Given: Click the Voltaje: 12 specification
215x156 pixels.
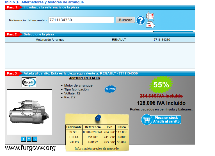Looking at the screenshot, I should click(72, 93).
